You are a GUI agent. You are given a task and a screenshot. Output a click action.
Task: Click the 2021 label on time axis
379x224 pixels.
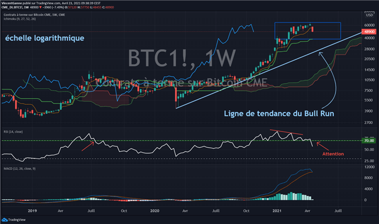(277, 211)
